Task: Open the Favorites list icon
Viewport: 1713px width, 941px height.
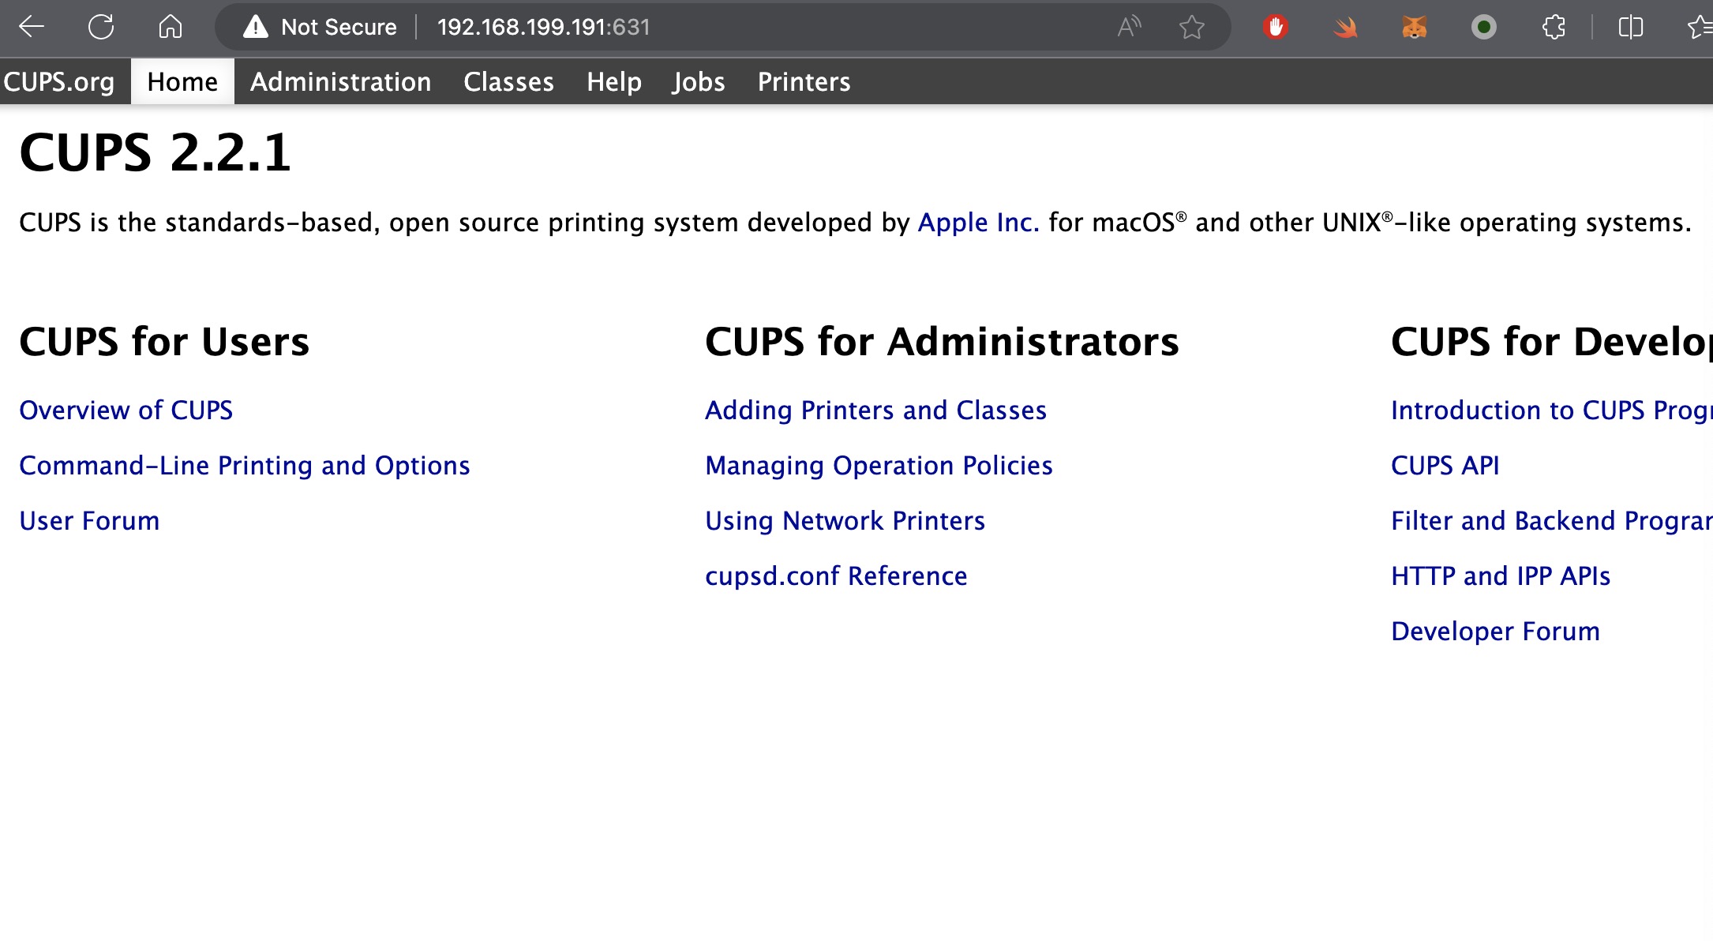Action: click(x=1700, y=27)
